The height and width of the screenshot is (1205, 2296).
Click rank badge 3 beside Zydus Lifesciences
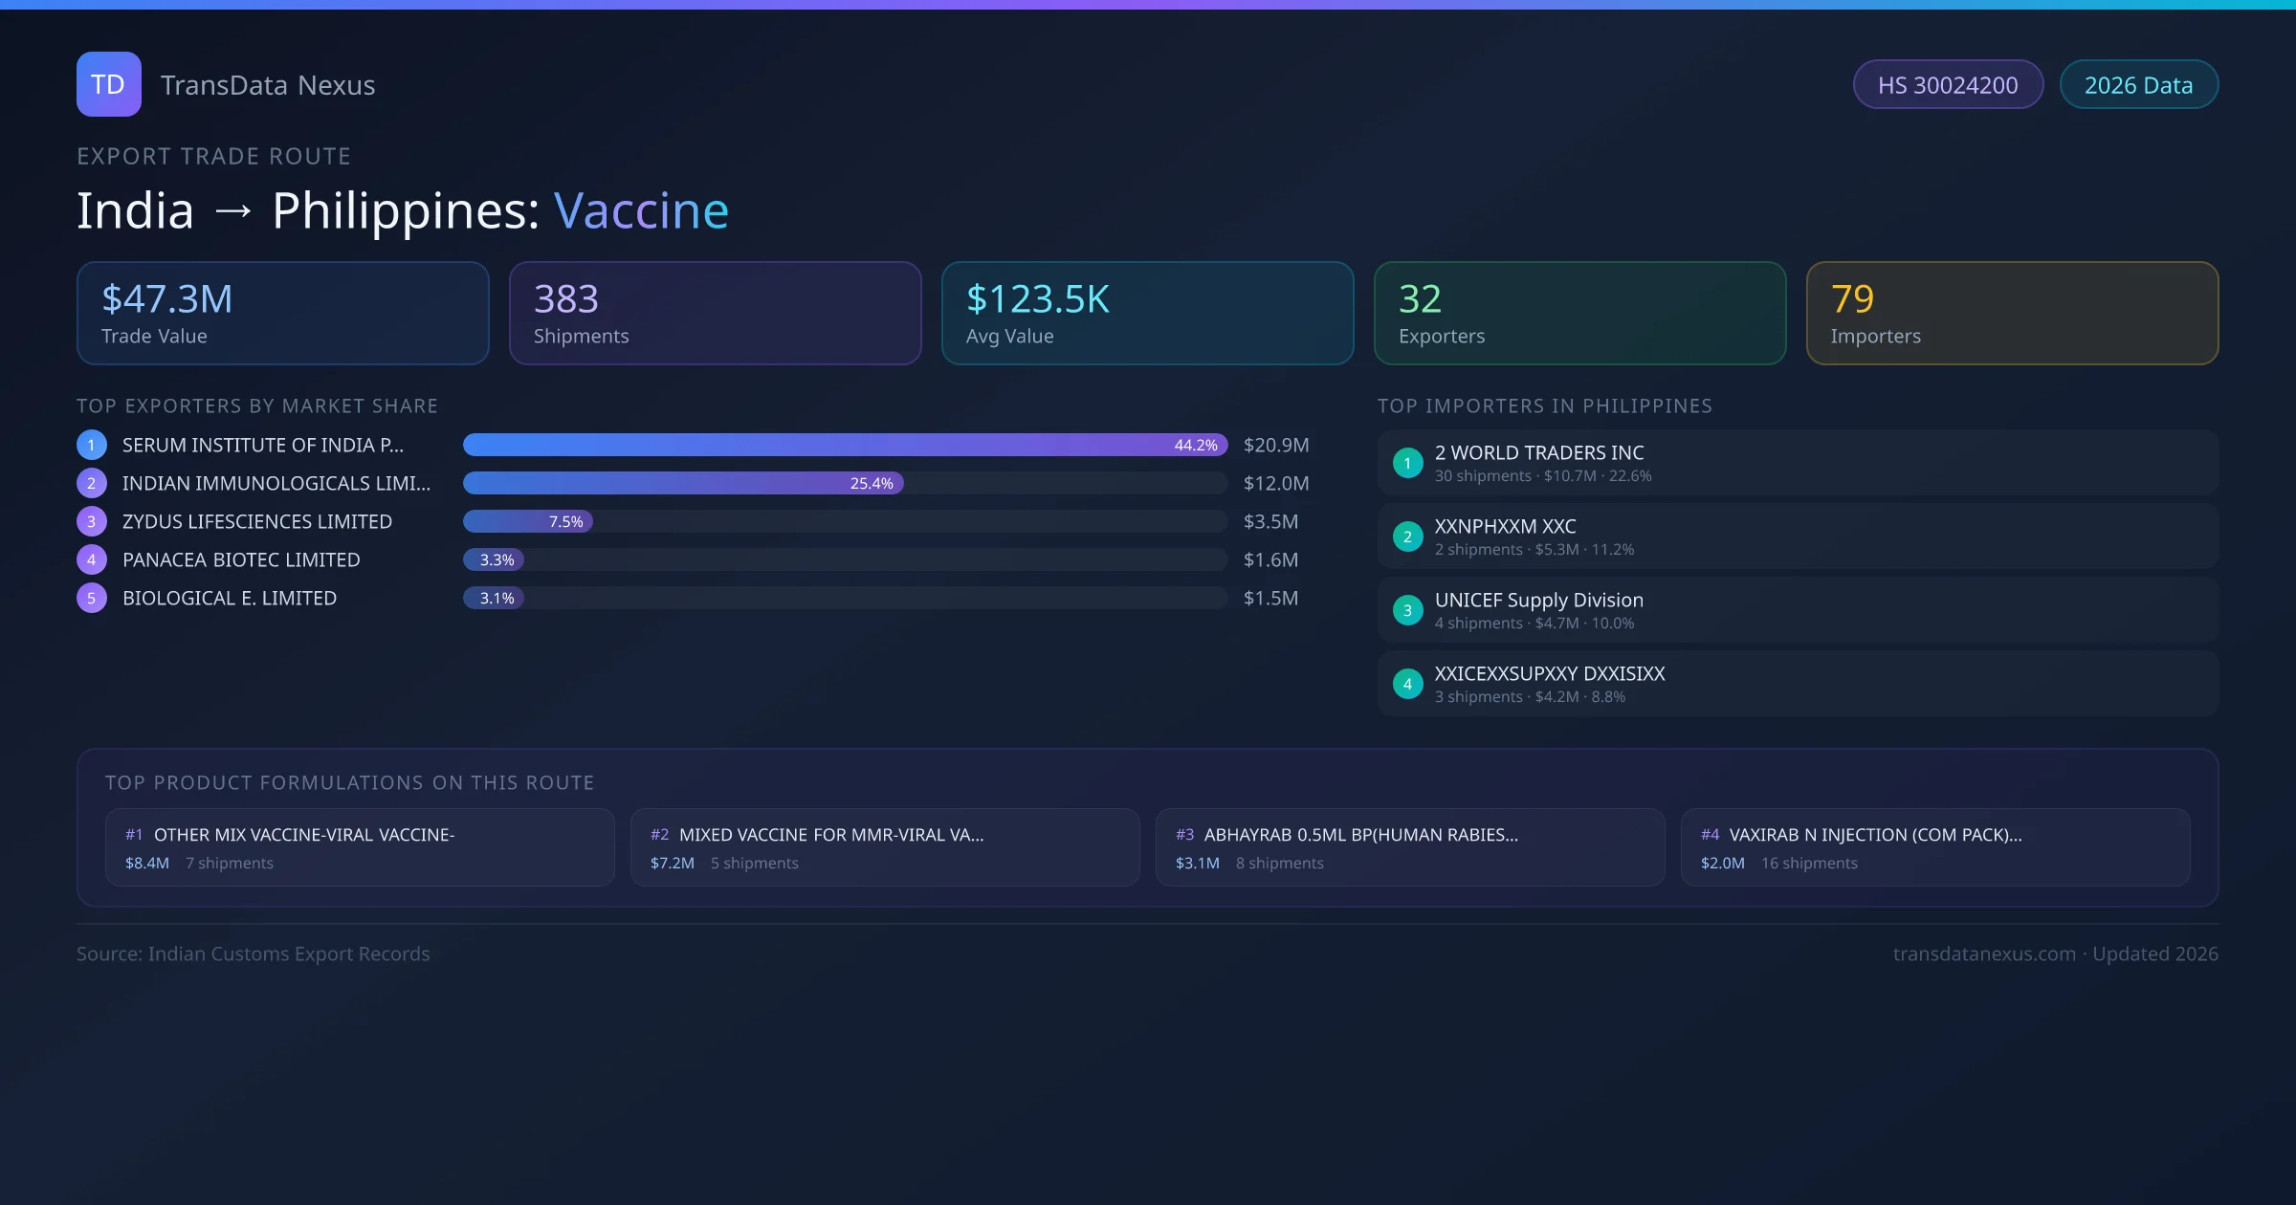[91, 521]
